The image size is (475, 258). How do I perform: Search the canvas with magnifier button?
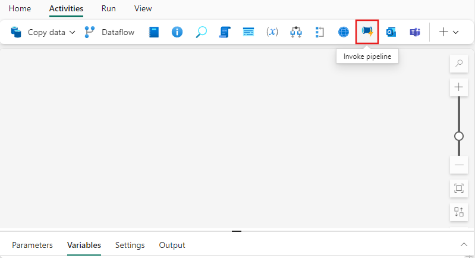click(x=459, y=64)
